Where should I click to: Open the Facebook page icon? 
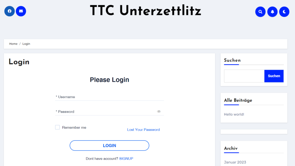point(10,11)
